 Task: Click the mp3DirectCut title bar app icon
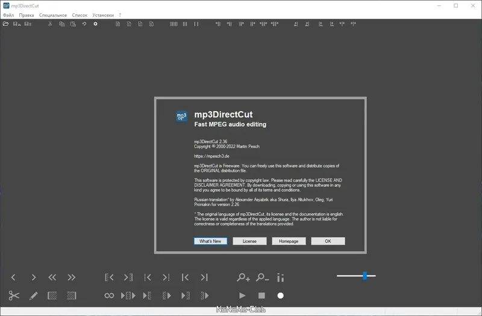click(6, 5)
